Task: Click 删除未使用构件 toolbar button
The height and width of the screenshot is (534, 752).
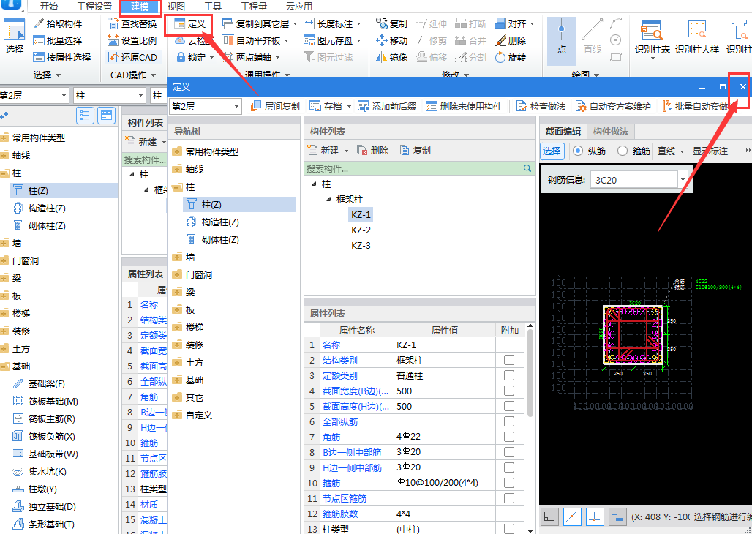Action: (464, 106)
